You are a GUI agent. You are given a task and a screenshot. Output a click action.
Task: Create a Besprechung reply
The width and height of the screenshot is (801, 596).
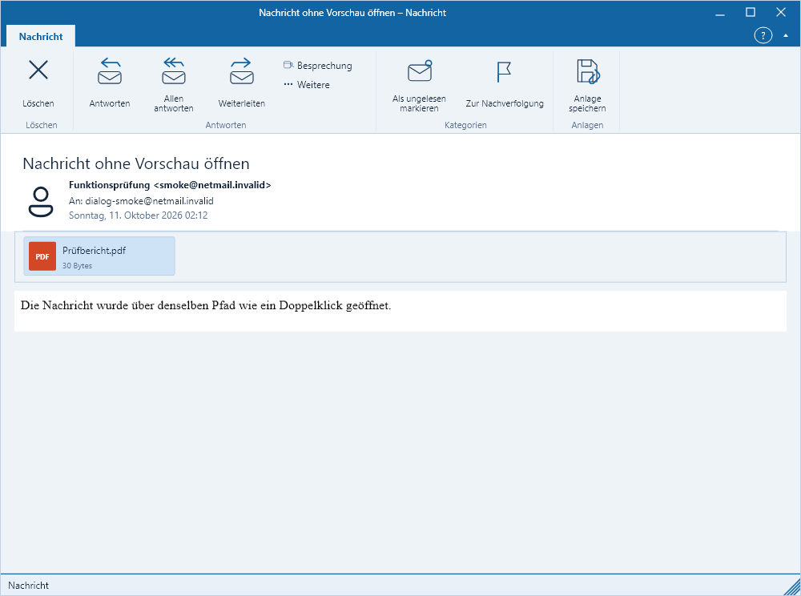click(318, 66)
